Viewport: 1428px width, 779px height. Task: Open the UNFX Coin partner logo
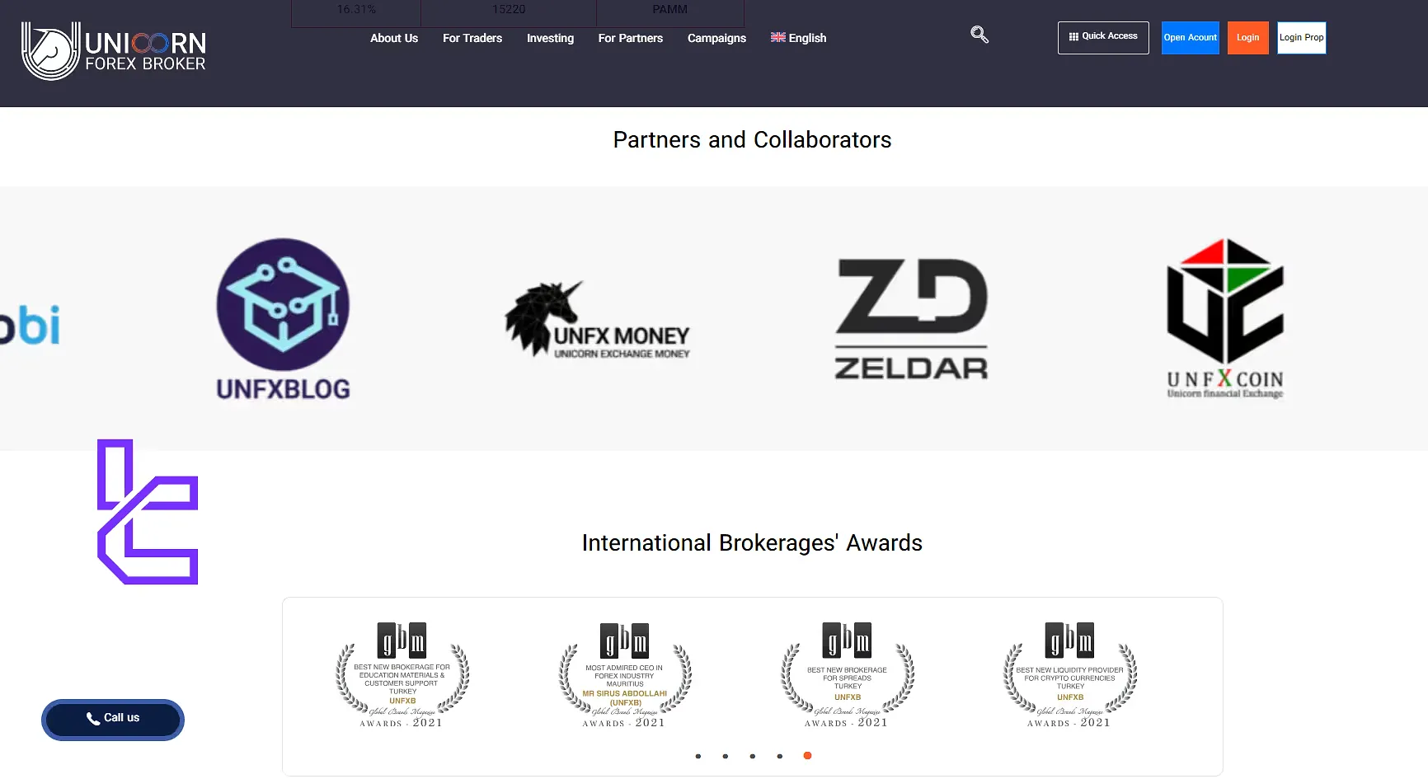[1225, 319]
